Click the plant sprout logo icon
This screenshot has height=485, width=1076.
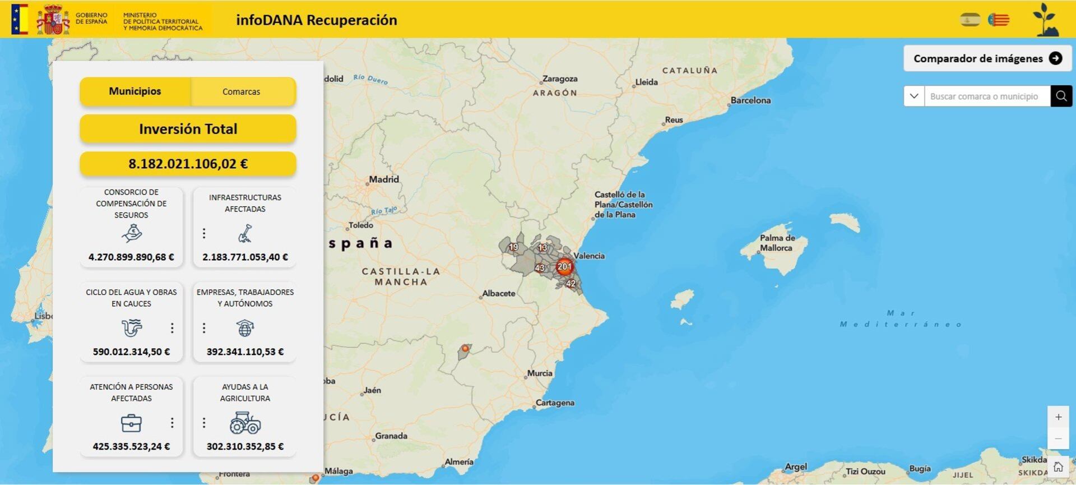tap(1045, 20)
